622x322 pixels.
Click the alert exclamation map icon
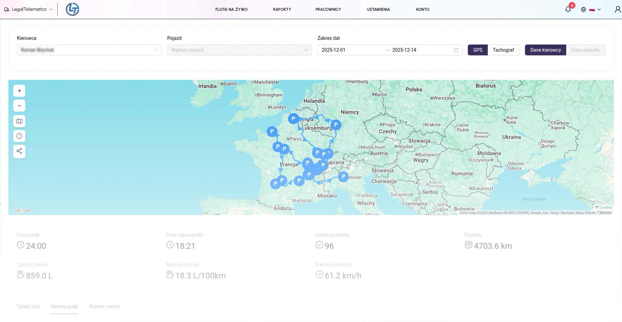(19, 136)
